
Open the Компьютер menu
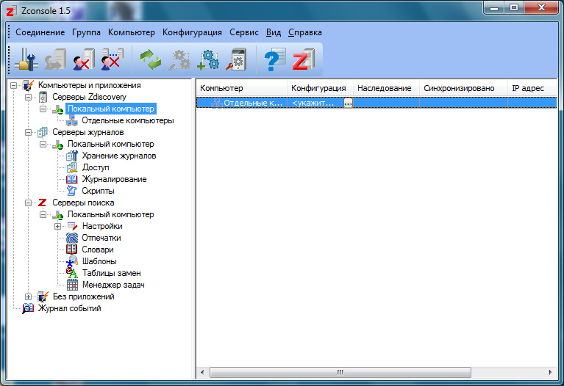coord(132,32)
